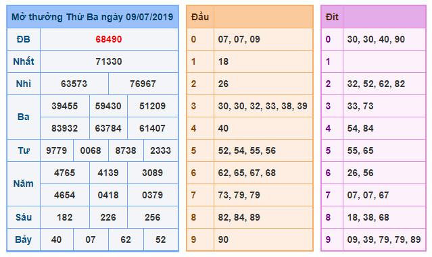The width and height of the screenshot is (432, 257).
Task: Pick Năm prize number 4654
Action: (65, 195)
